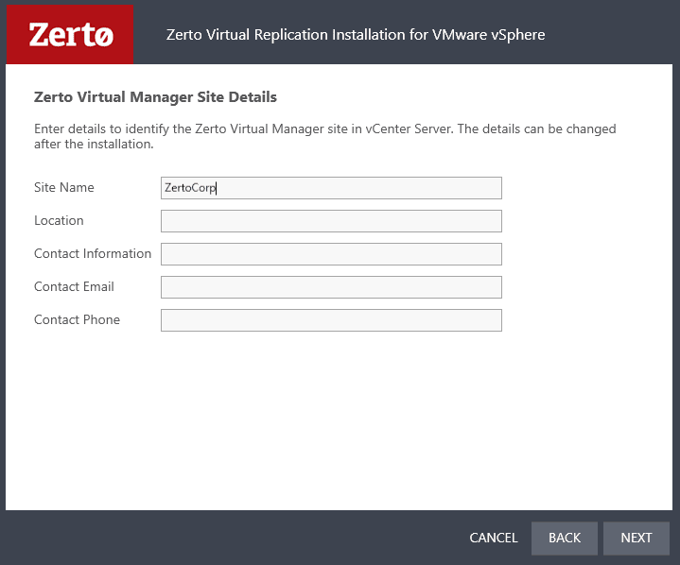
Task: Select the Contact Information input field
Action: 331,254
